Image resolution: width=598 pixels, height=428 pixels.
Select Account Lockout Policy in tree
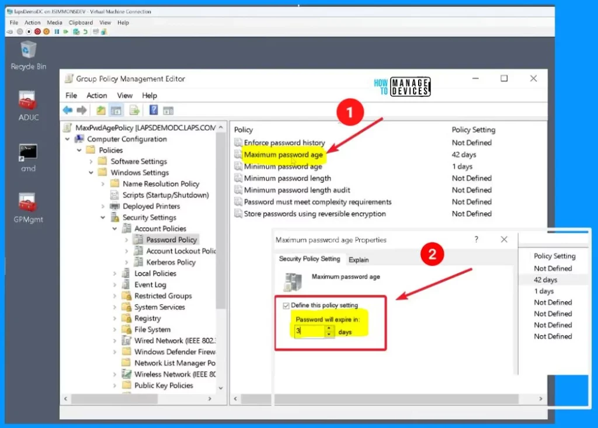(x=181, y=251)
